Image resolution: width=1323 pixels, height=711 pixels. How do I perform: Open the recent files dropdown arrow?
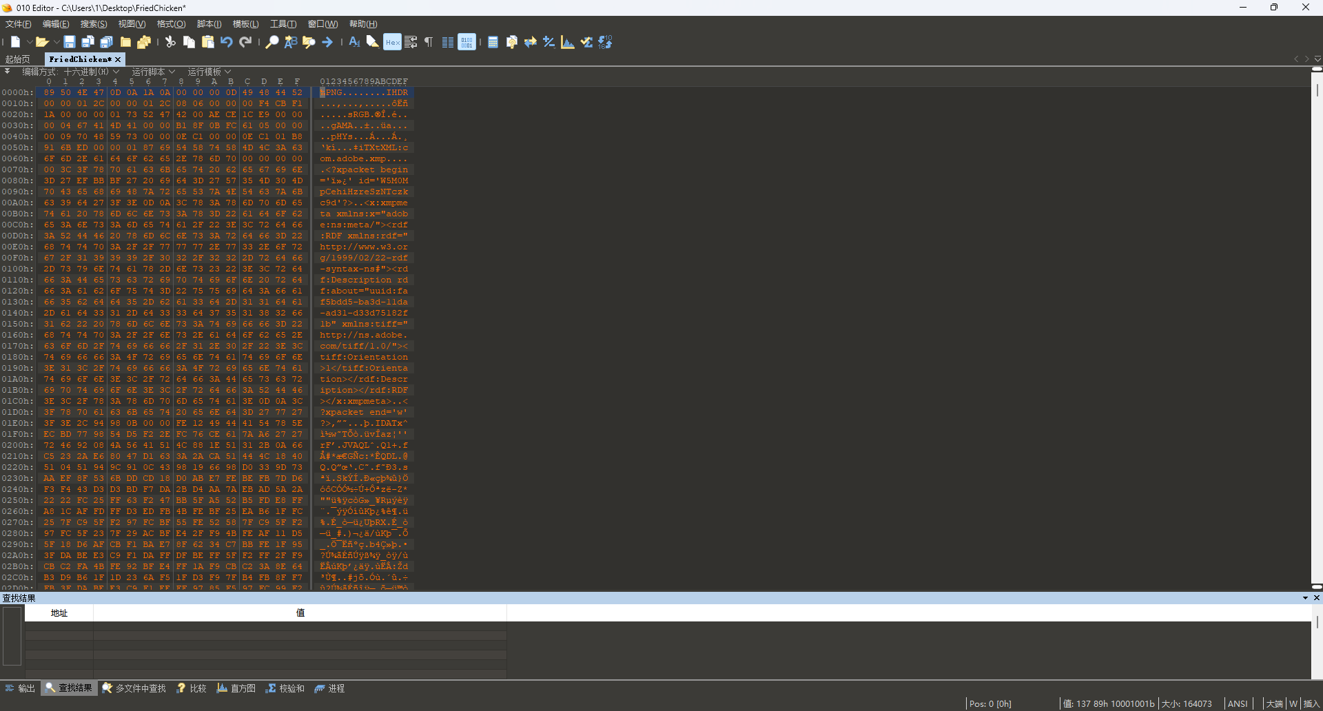click(56, 42)
